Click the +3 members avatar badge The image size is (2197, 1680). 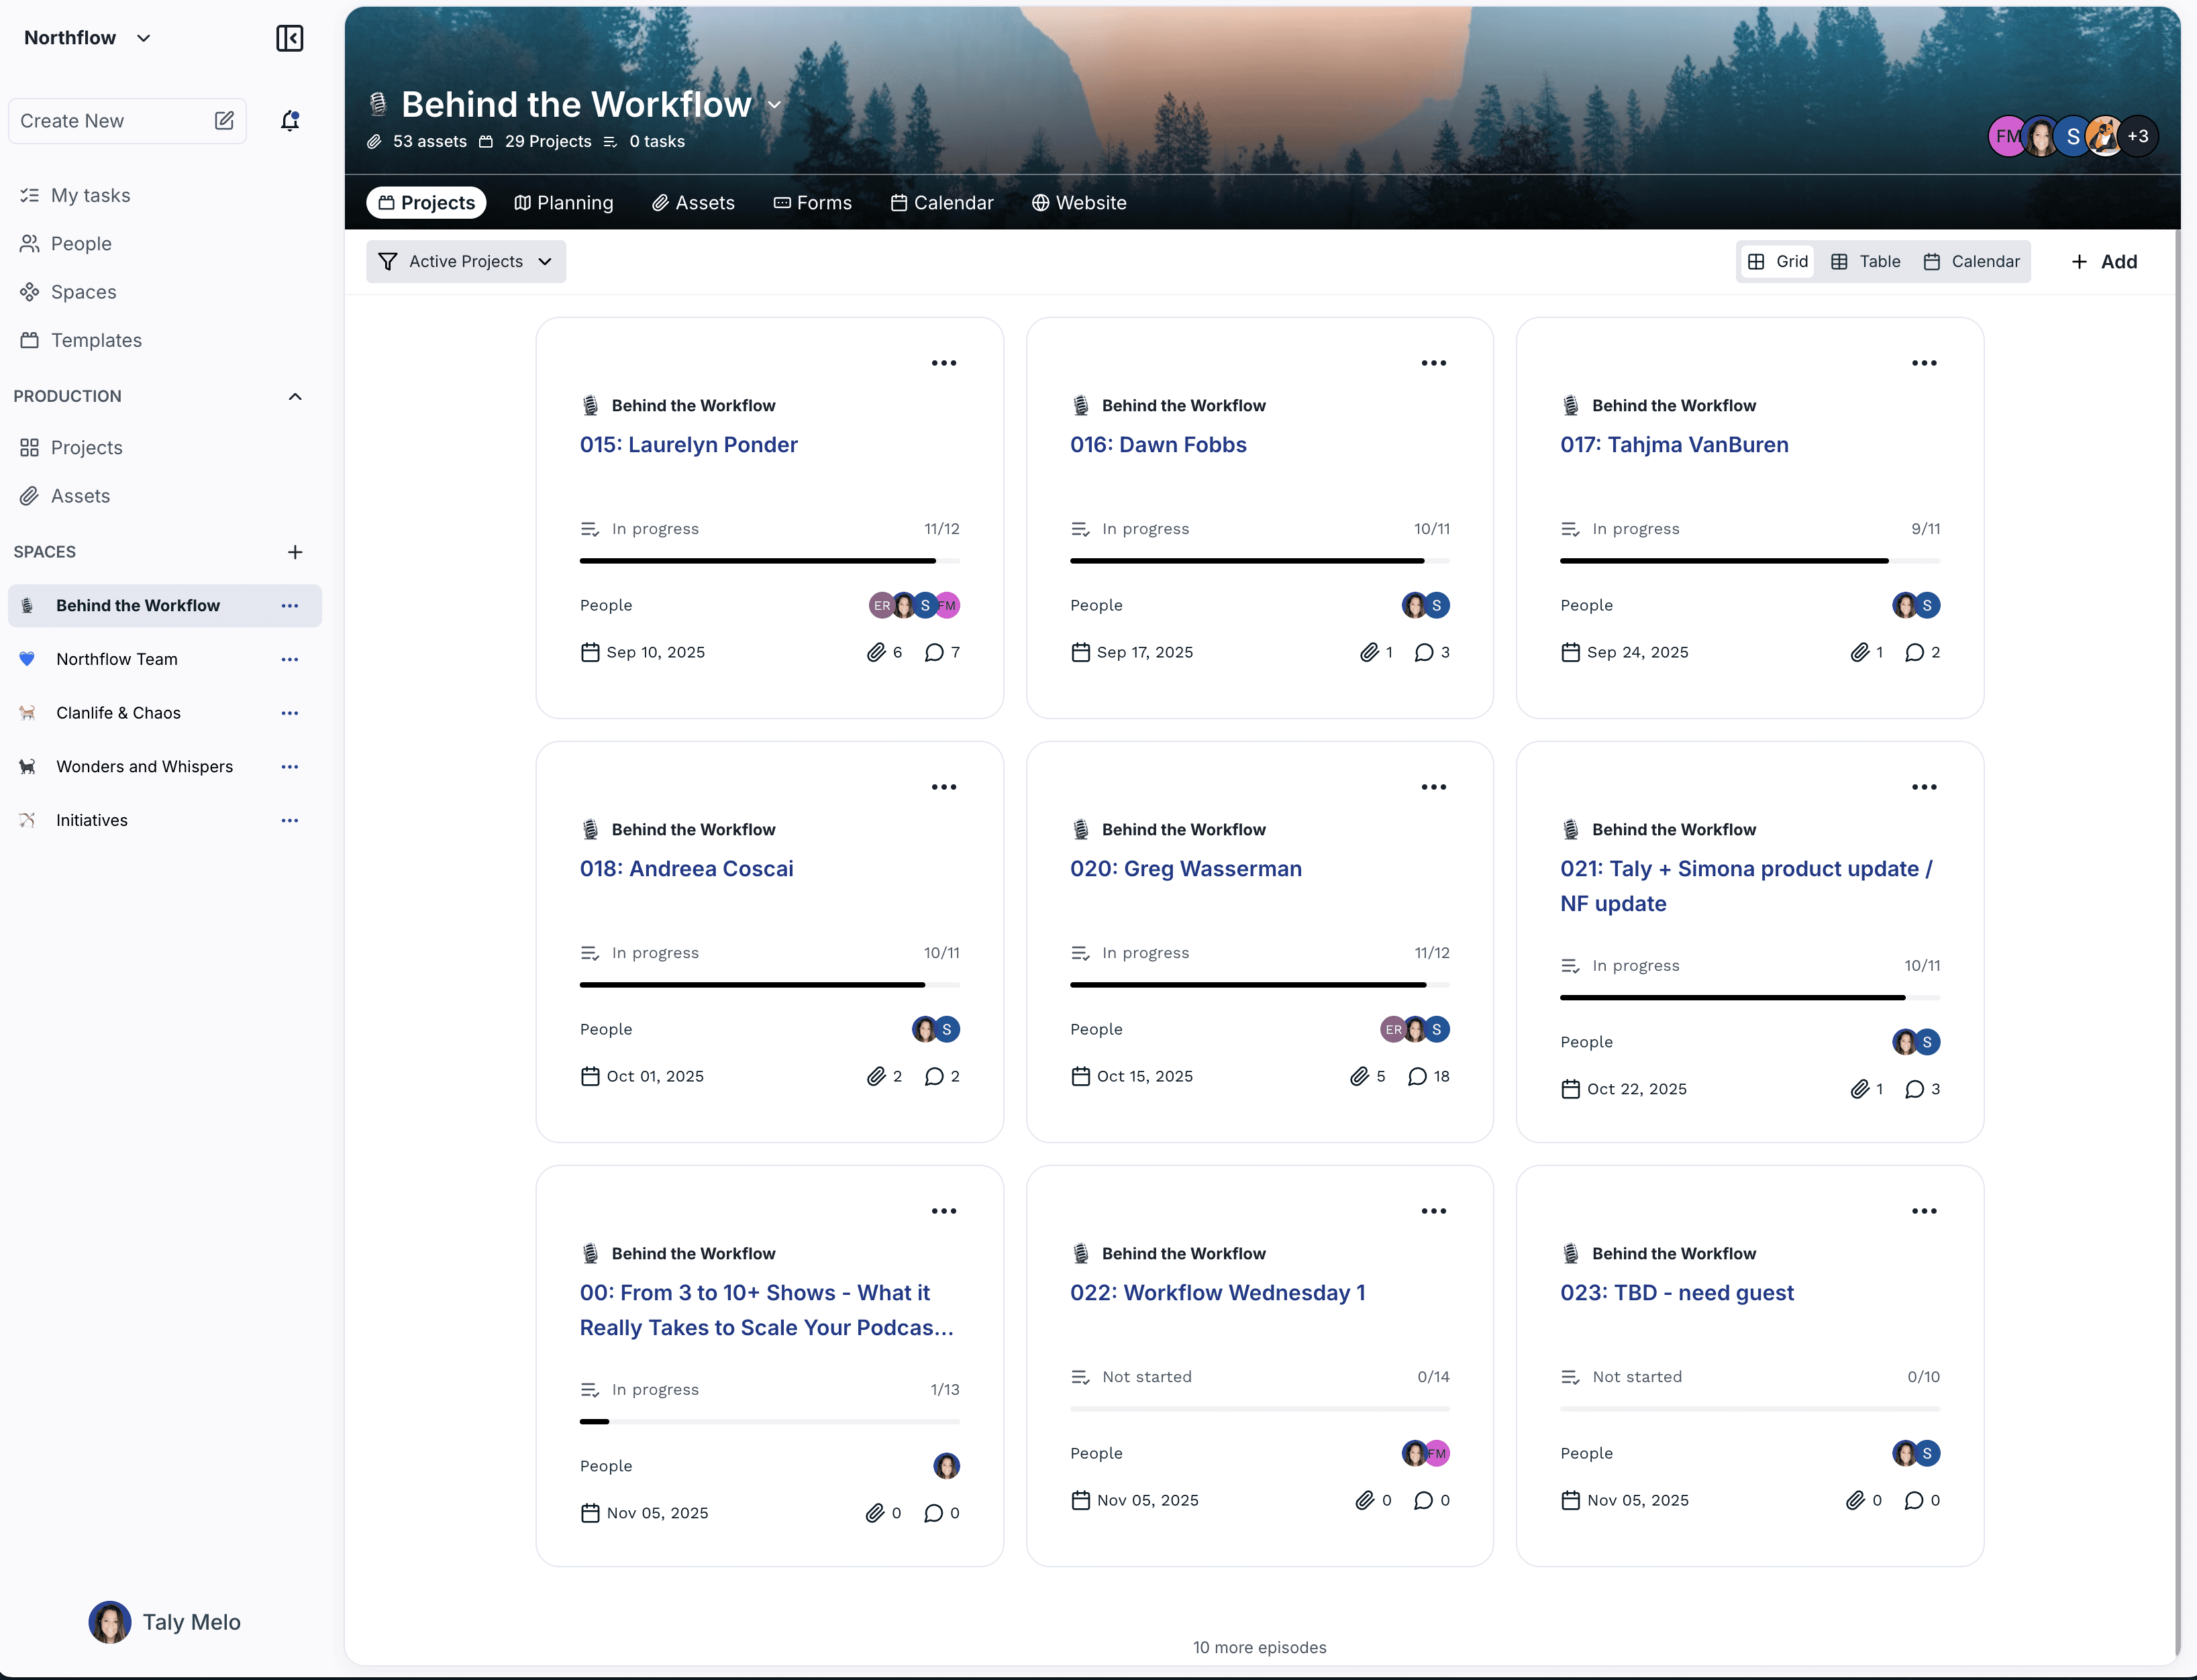coord(2138,136)
